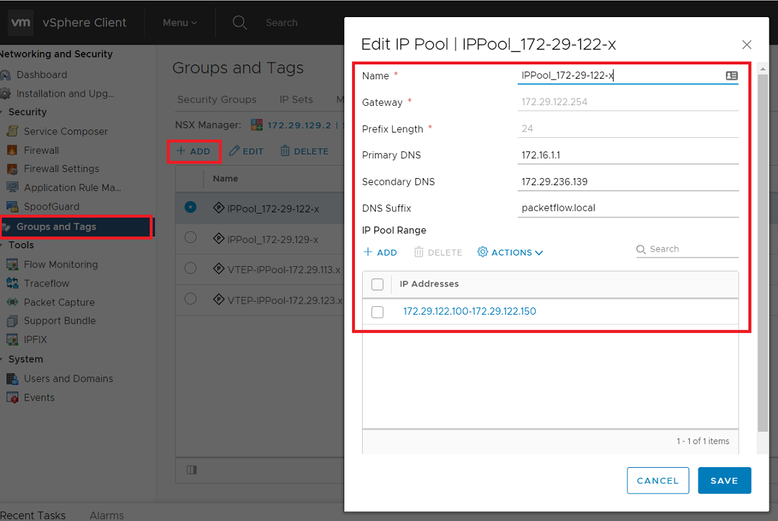The image size is (778, 521).
Task: Click the vm logo icon
Action: point(20,22)
